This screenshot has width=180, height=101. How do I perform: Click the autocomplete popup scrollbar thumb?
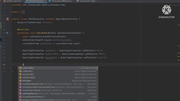[98, 68]
